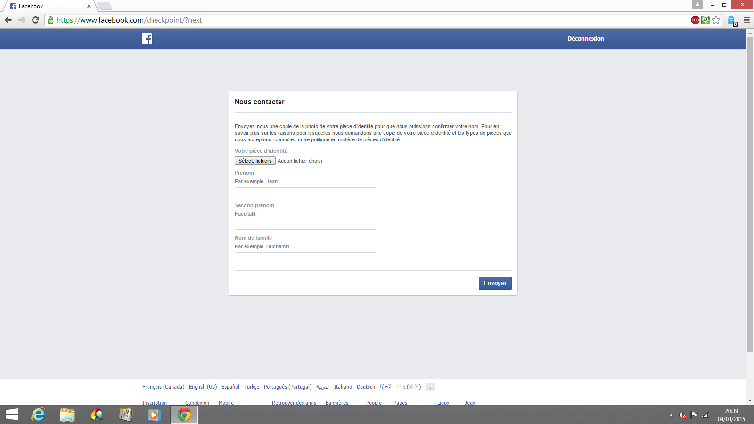Open the orange media player taskbar icon

[154, 415]
